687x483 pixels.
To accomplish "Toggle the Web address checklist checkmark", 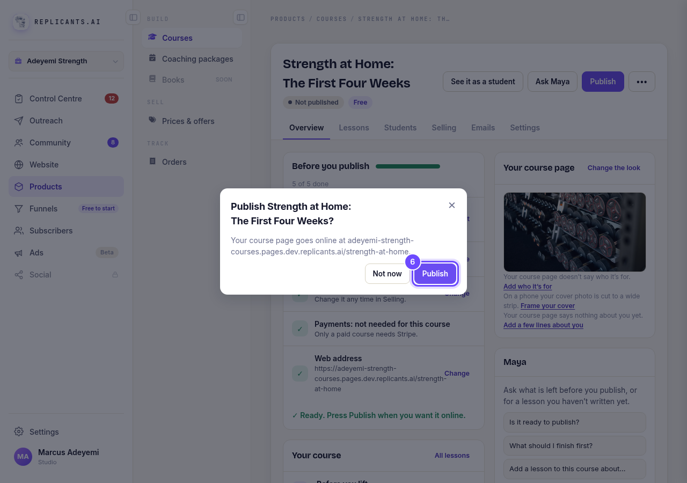I will pos(300,374).
